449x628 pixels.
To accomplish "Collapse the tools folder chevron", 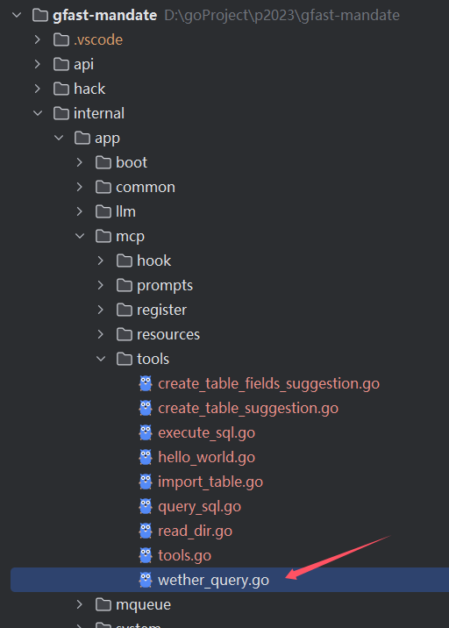I will (x=101, y=359).
